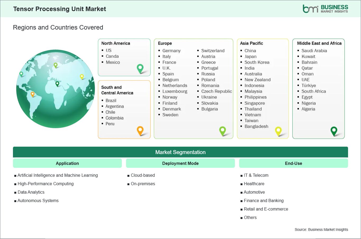Click 'High-Performance Computing' item
361x239 pixels.
(45, 184)
